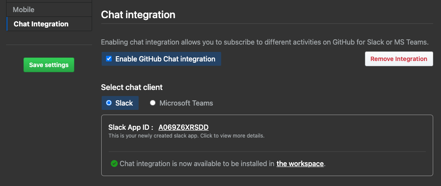Screen dimensions: 441x186
Task: Follow "the workspace" link
Action: click(x=300, y=164)
